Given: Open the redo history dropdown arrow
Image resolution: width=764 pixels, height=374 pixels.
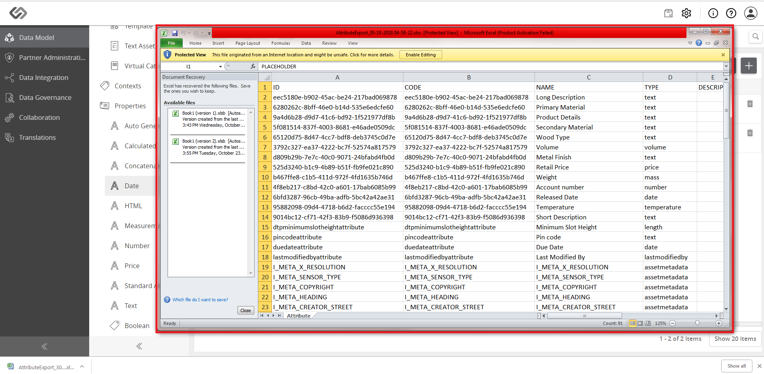Looking at the screenshot, I should pyautogui.click(x=202, y=33).
